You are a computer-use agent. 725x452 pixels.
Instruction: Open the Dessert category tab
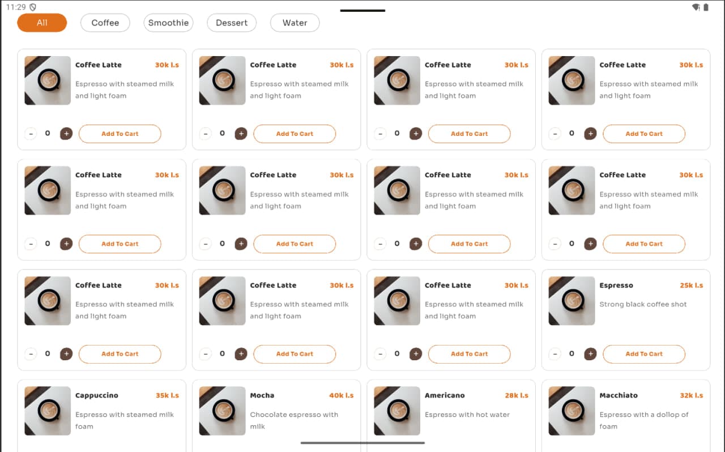(232, 23)
